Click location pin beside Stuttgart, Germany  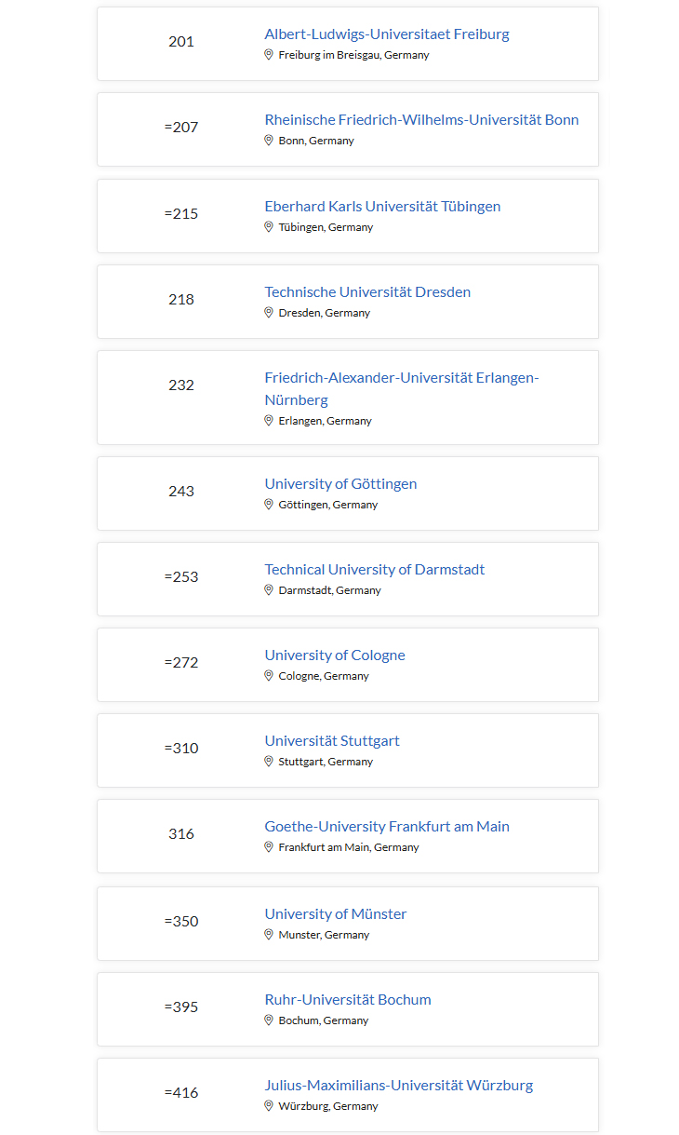click(269, 762)
